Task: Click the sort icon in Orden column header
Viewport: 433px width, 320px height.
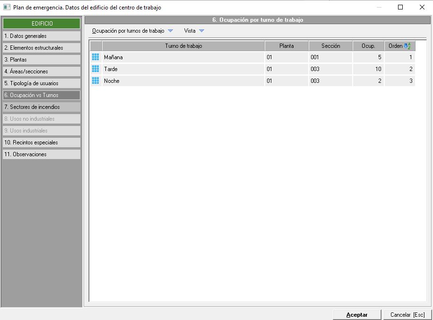Action: click(x=407, y=46)
